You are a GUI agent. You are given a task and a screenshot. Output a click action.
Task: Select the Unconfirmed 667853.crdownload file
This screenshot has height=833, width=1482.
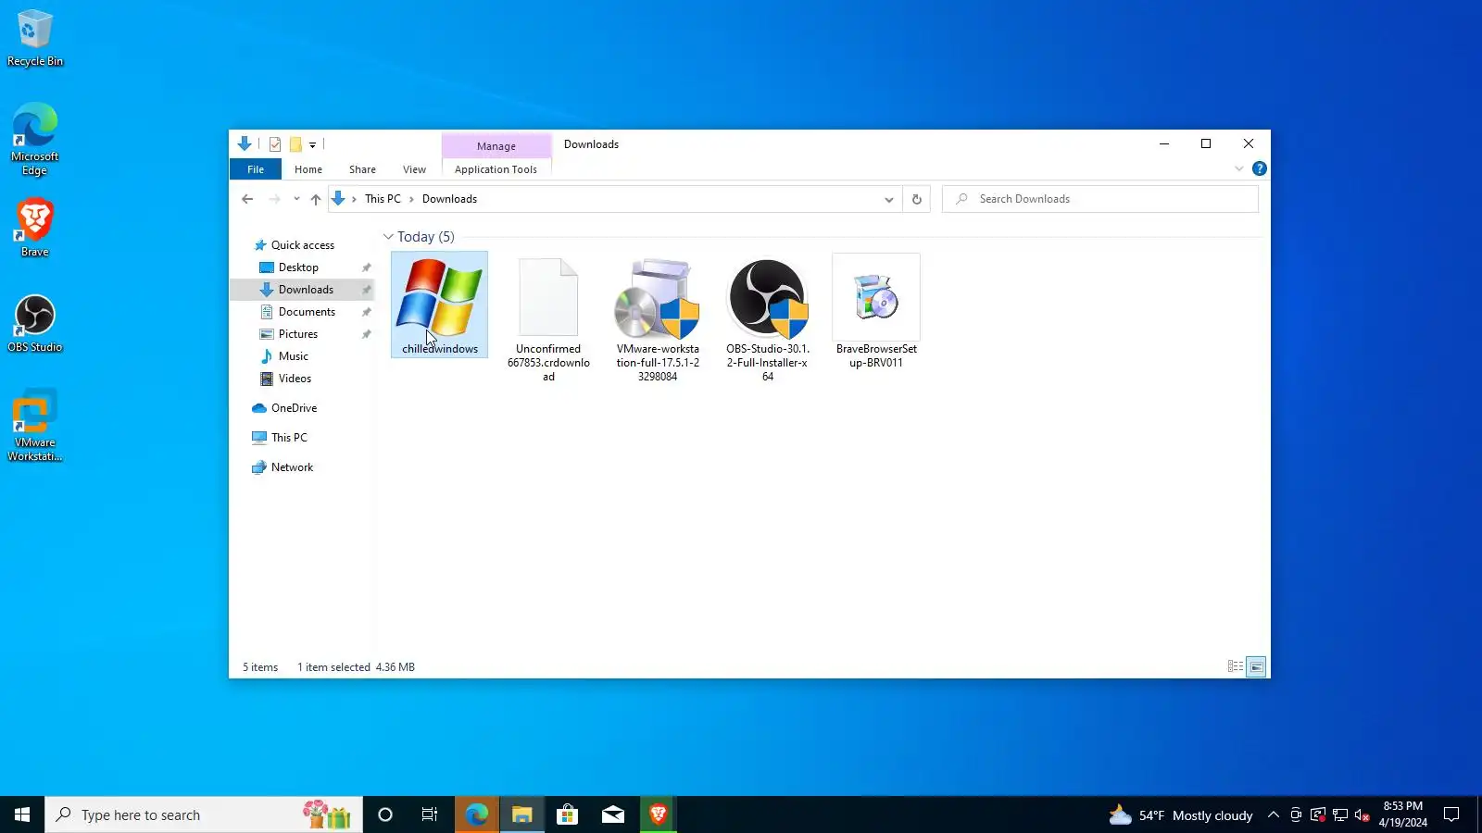coord(548,319)
